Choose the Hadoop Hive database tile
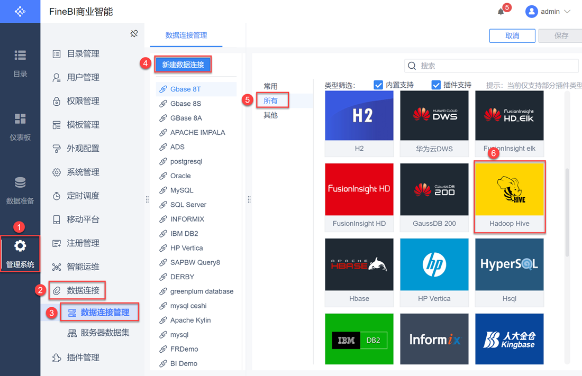Image resolution: width=582 pixels, height=376 pixels. pos(509,197)
